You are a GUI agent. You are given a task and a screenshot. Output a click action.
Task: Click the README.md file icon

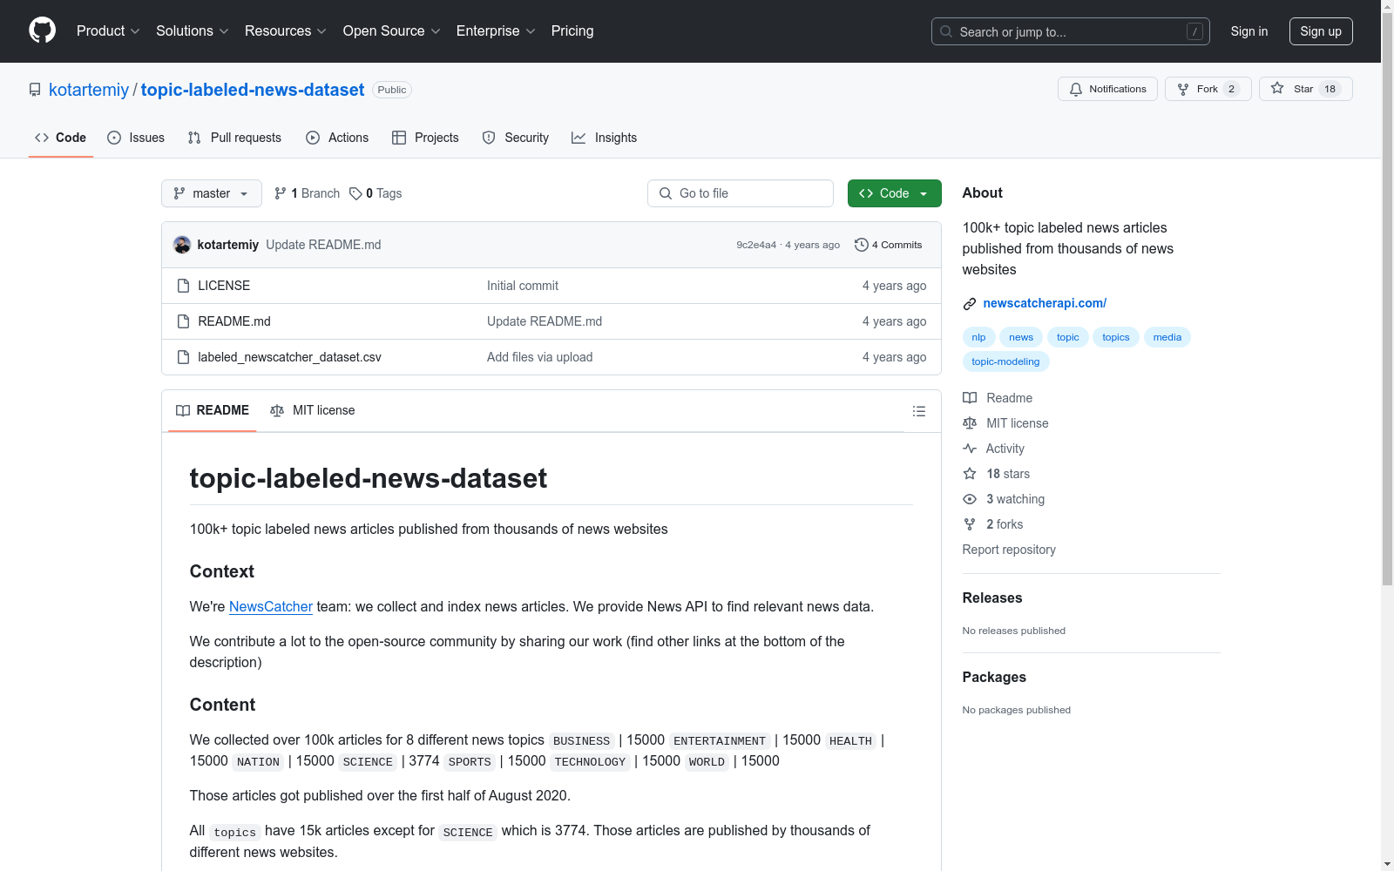pyautogui.click(x=183, y=321)
